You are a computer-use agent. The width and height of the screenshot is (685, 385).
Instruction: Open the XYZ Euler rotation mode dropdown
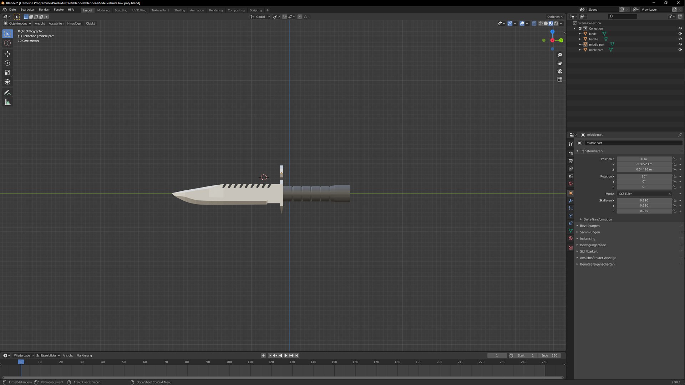click(644, 194)
